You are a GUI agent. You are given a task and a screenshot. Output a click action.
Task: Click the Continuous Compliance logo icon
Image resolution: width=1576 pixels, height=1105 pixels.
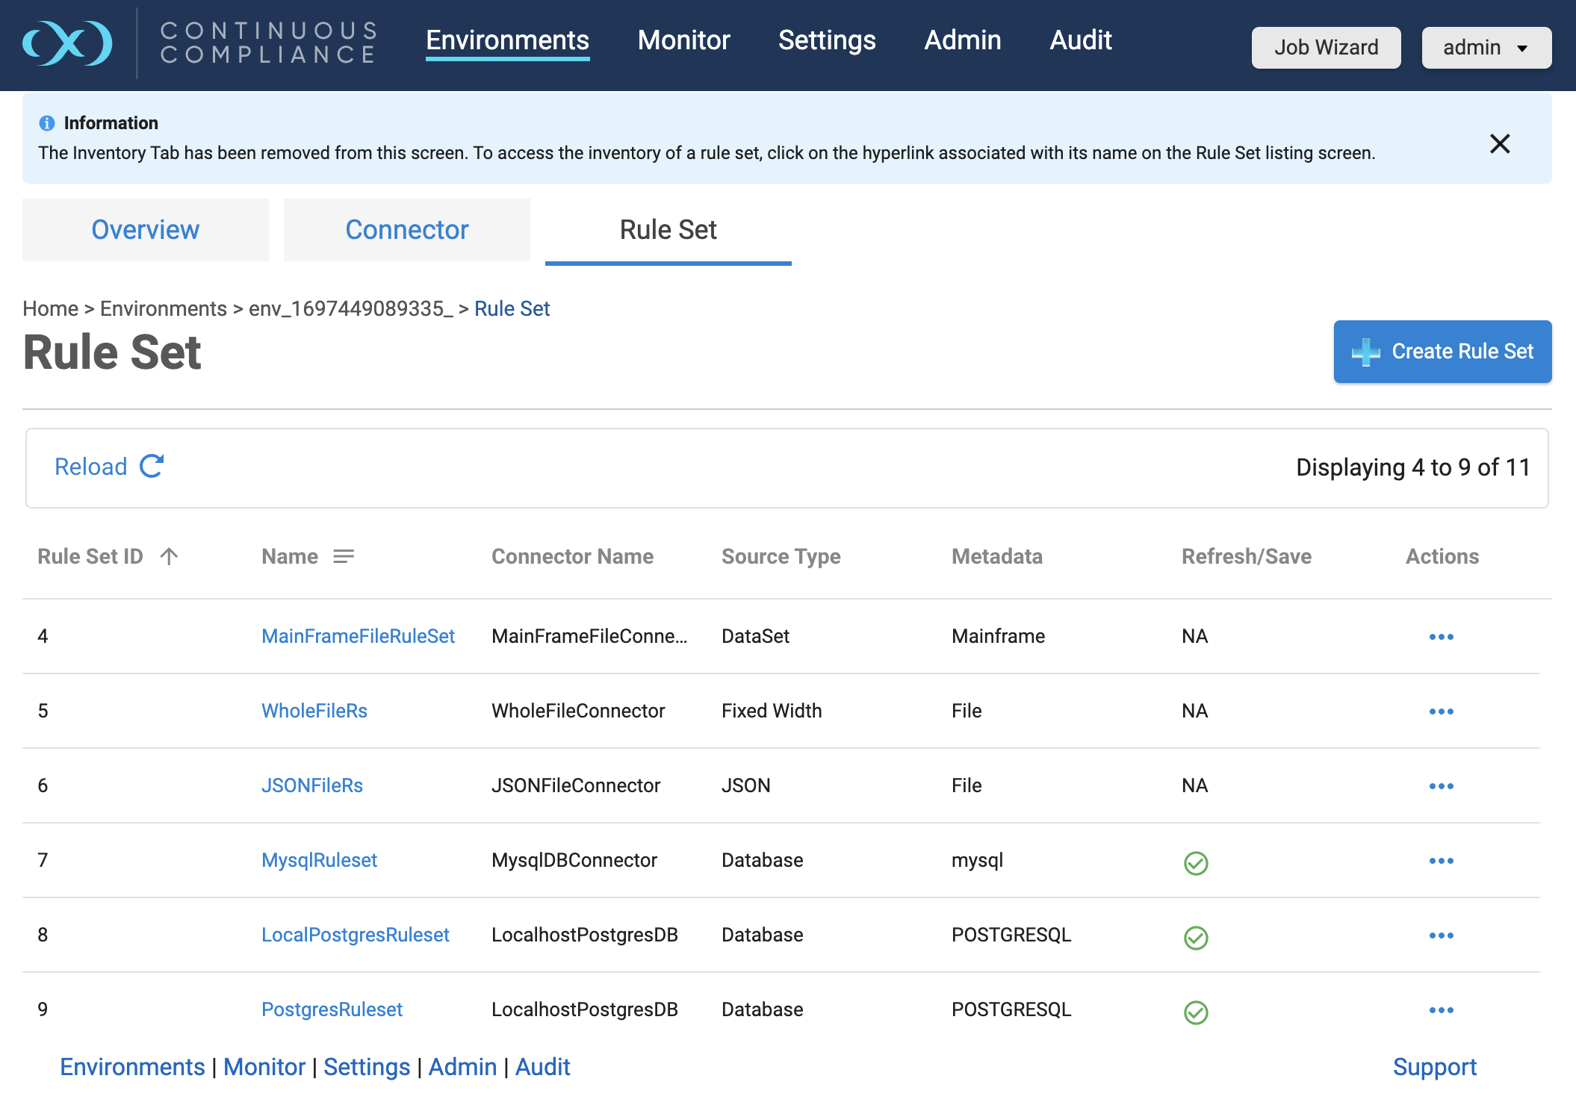[67, 43]
